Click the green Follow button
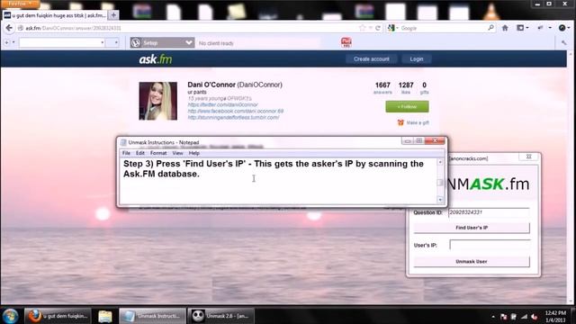Image resolution: width=576 pixels, height=324 pixels. pos(407,106)
